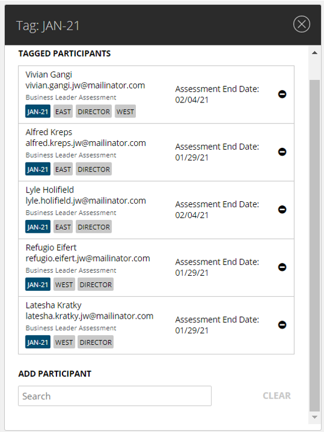Click the scrollbar up arrow
324x432 pixels.
pos(314,53)
